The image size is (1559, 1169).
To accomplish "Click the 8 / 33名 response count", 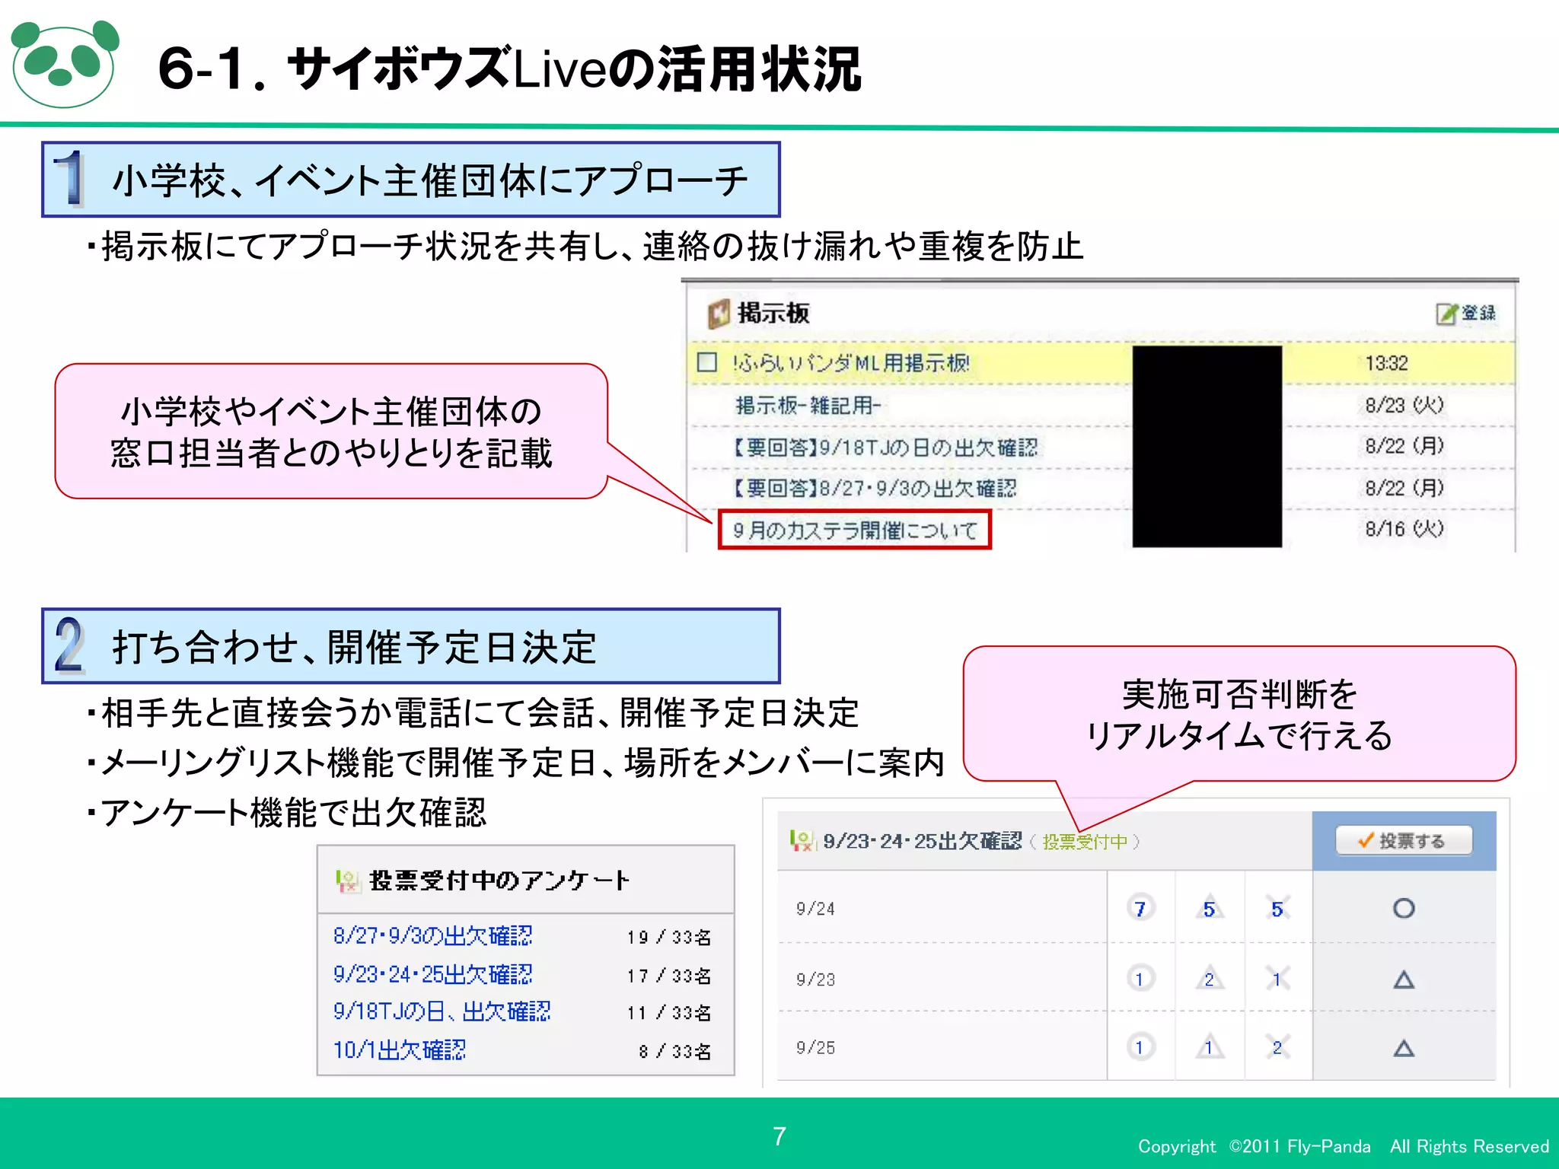I will point(674,1052).
